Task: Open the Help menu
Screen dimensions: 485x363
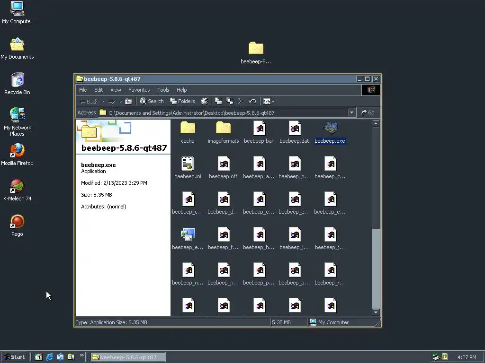Action: (181, 90)
